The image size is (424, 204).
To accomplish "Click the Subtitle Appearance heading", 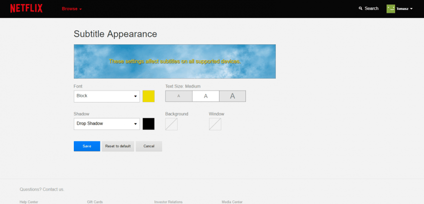I will [115, 34].
